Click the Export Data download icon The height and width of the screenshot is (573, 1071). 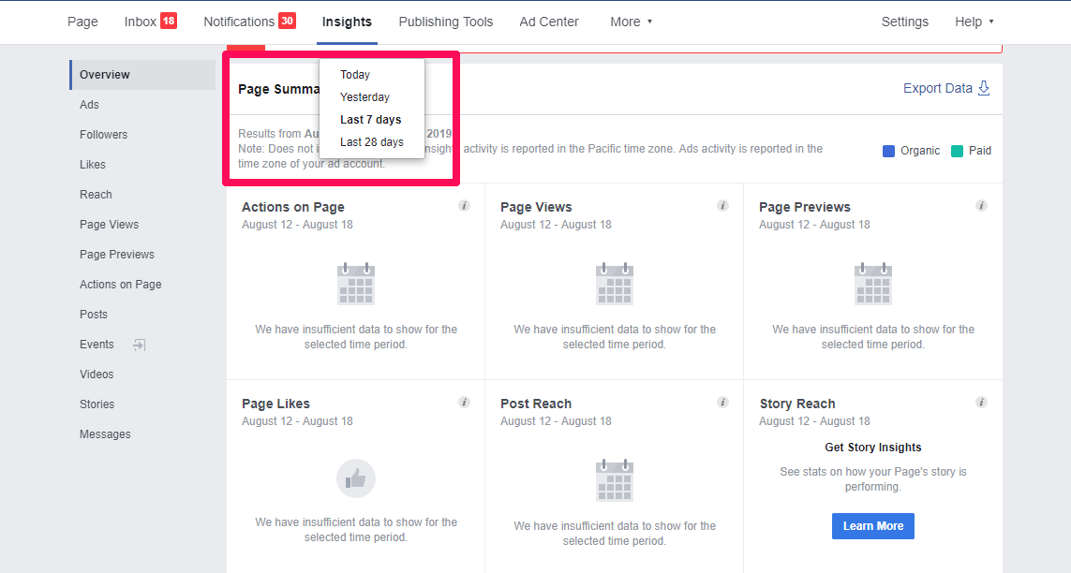tap(983, 87)
